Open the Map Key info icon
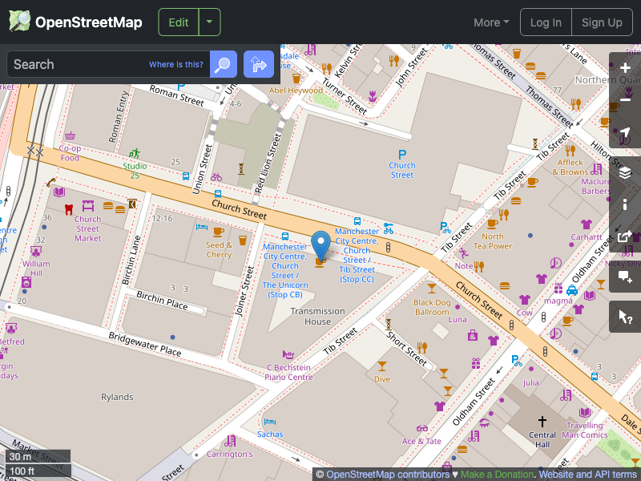641x481 pixels. coord(625,204)
